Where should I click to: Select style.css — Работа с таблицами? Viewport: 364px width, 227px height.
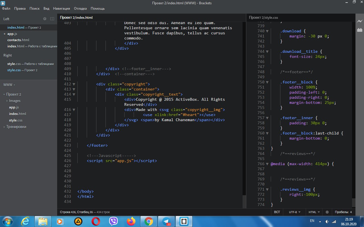[28, 64]
